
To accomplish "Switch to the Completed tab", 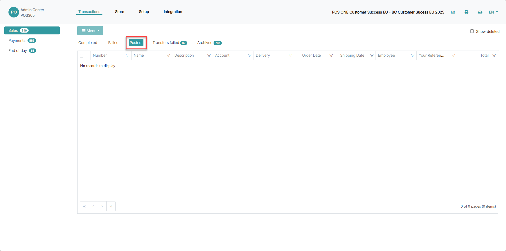I will 88,43.
